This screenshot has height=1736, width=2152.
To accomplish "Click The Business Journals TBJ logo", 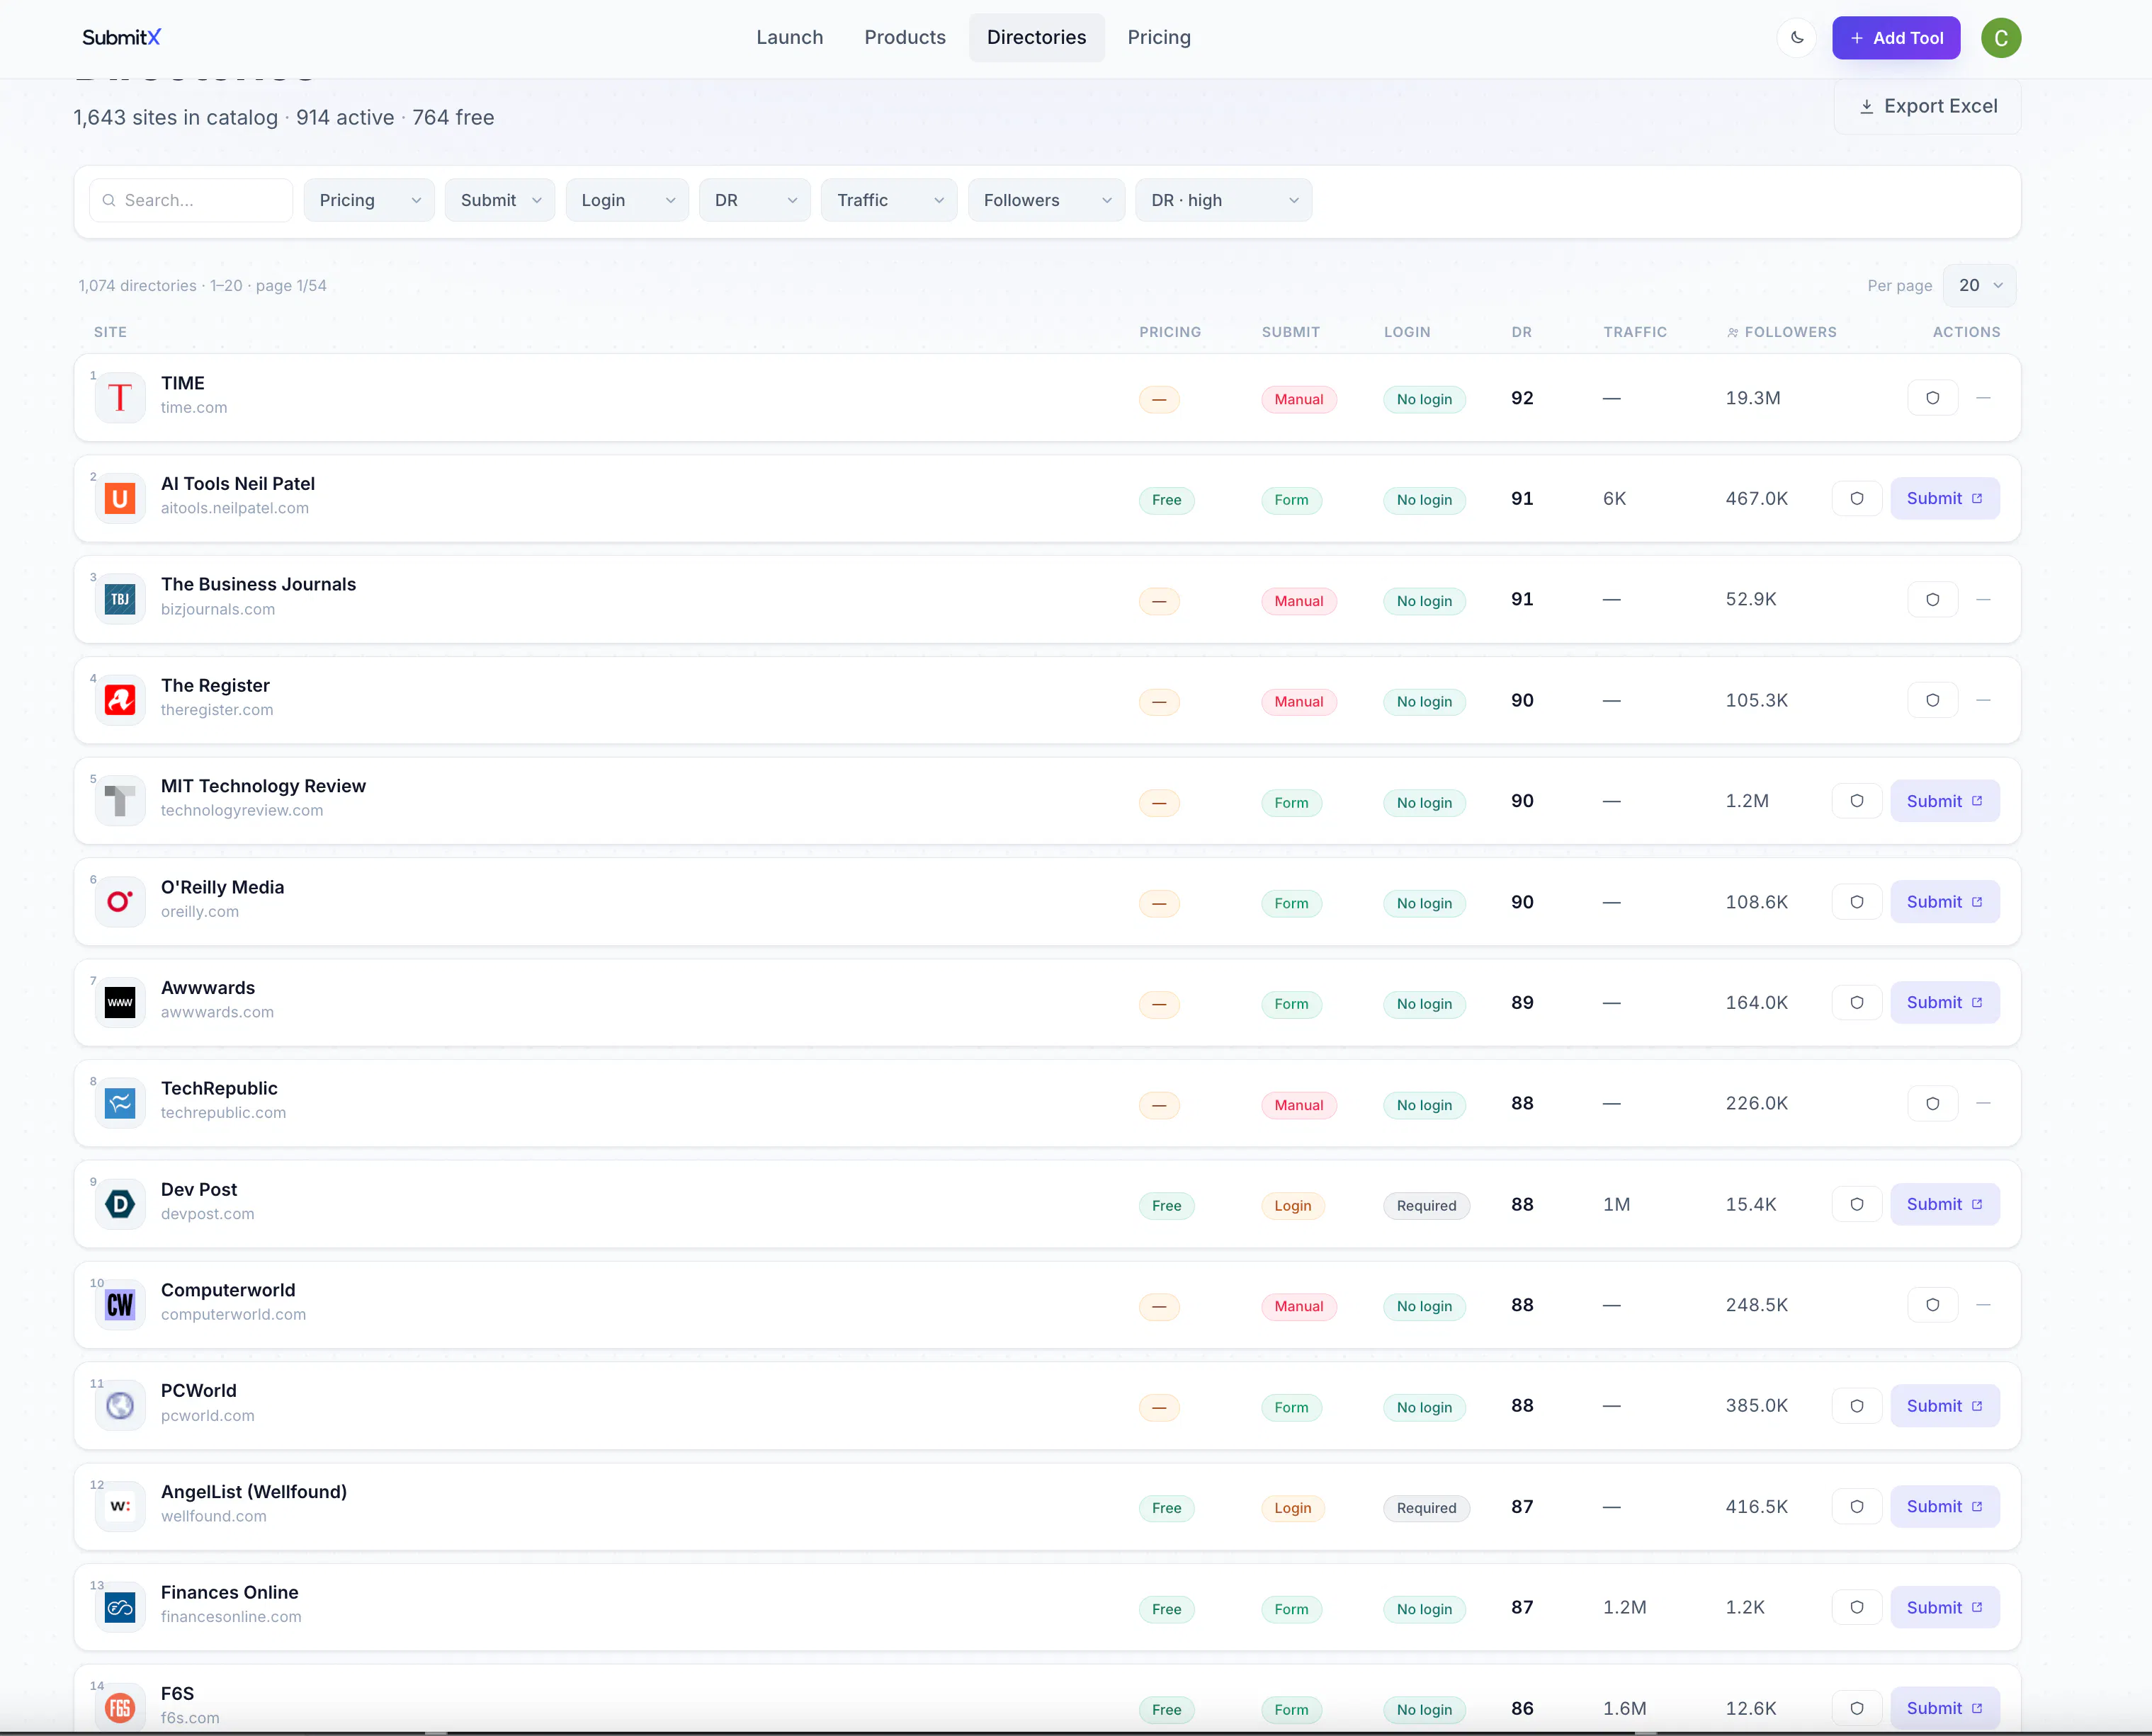I will (120, 599).
